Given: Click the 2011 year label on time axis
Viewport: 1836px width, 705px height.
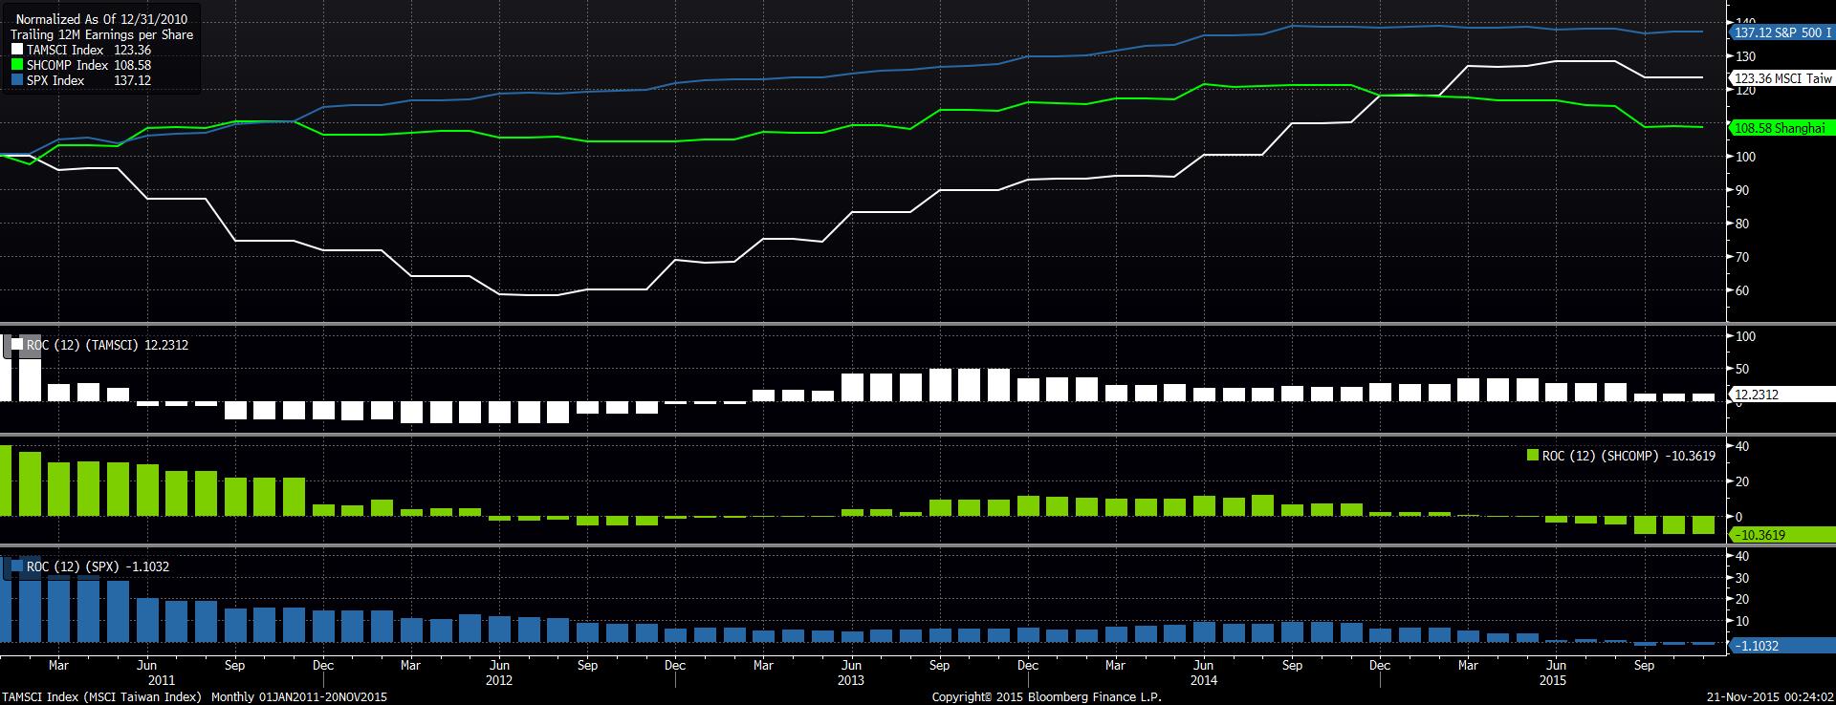Looking at the screenshot, I should (x=161, y=680).
